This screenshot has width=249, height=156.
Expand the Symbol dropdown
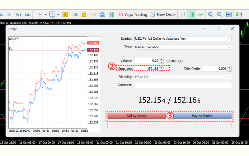[x=229, y=39]
